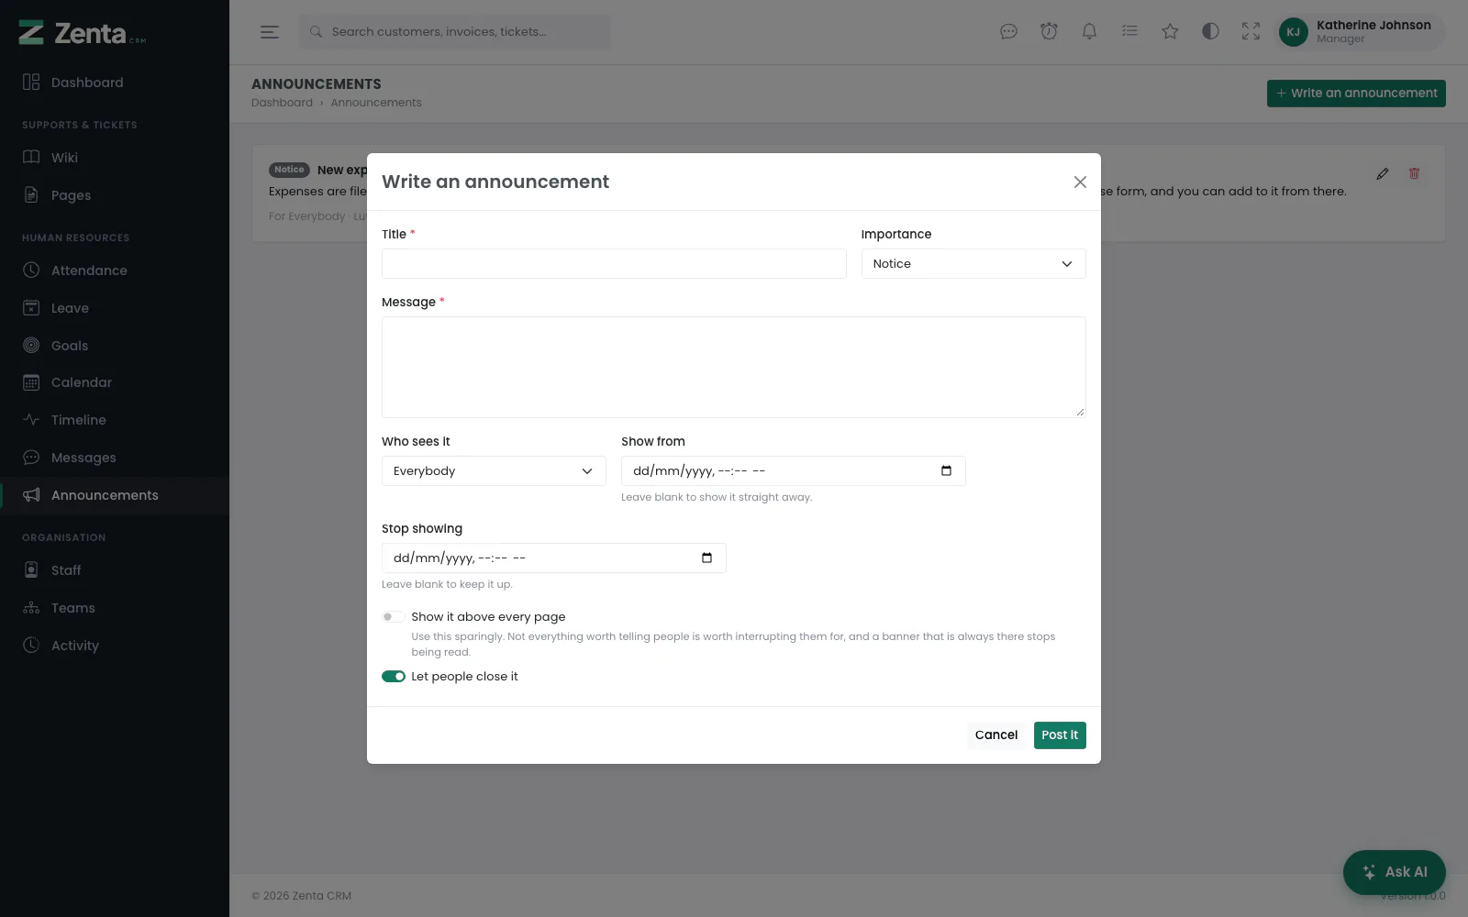The image size is (1468, 917).
Task: Disable Let people close it toggle
Action: (393, 677)
